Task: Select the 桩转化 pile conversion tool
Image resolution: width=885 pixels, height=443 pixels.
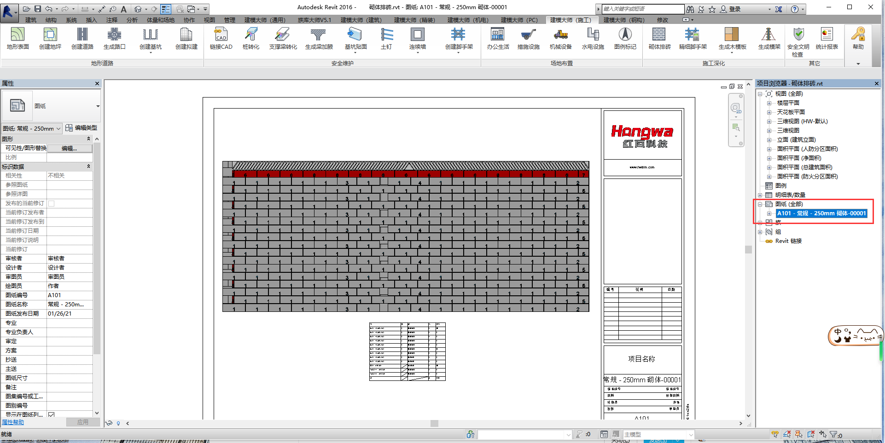Action: (251, 39)
